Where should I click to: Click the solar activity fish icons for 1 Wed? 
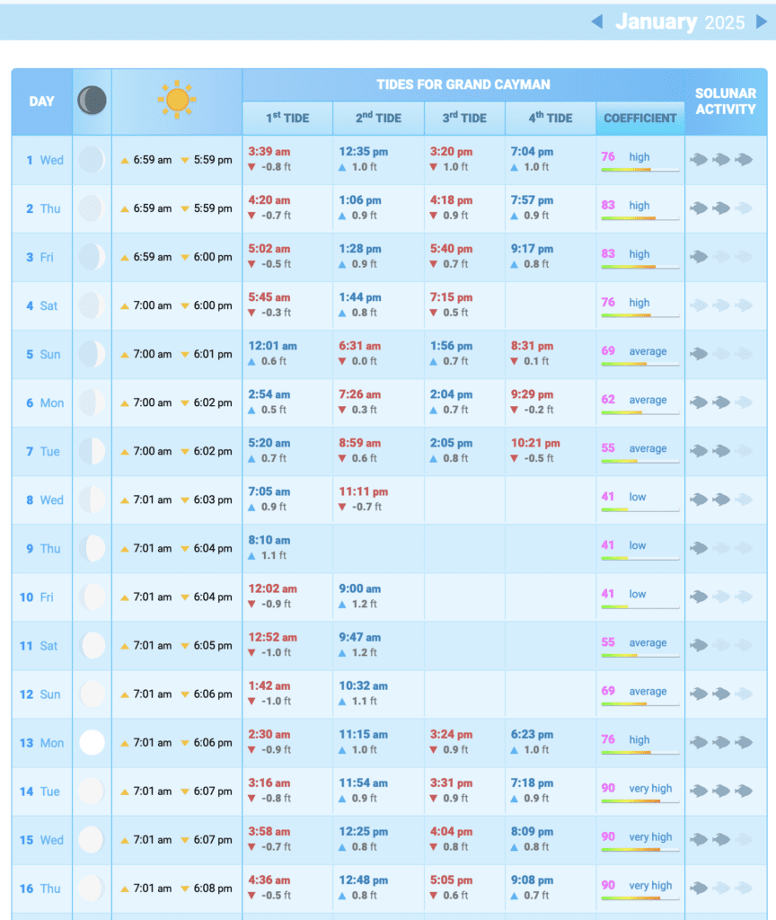720,160
